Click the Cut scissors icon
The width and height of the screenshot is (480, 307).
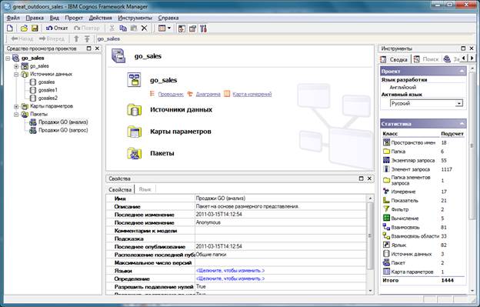click(112, 28)
